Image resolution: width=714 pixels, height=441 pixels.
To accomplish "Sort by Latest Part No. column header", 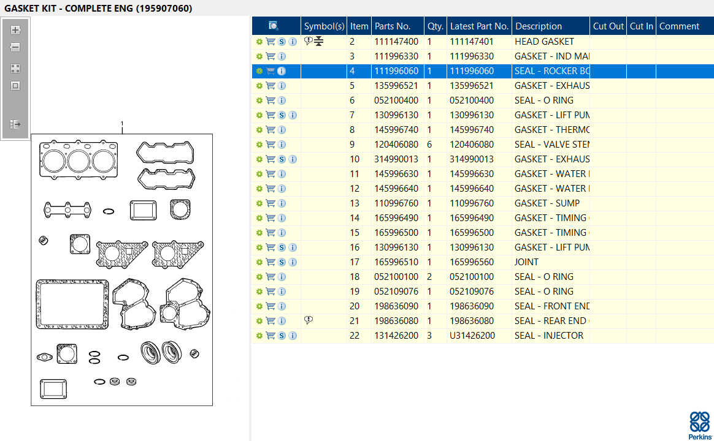I will pyautogui.click(x=480, y=26).
